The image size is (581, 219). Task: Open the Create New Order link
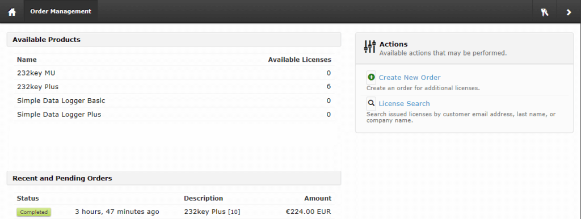point(410,78)
